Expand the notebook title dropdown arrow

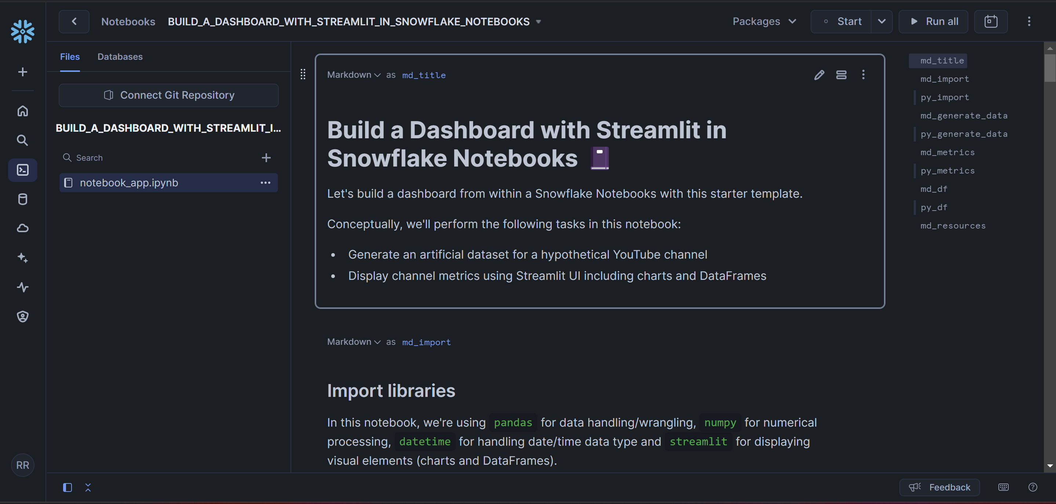coord(539,22)
